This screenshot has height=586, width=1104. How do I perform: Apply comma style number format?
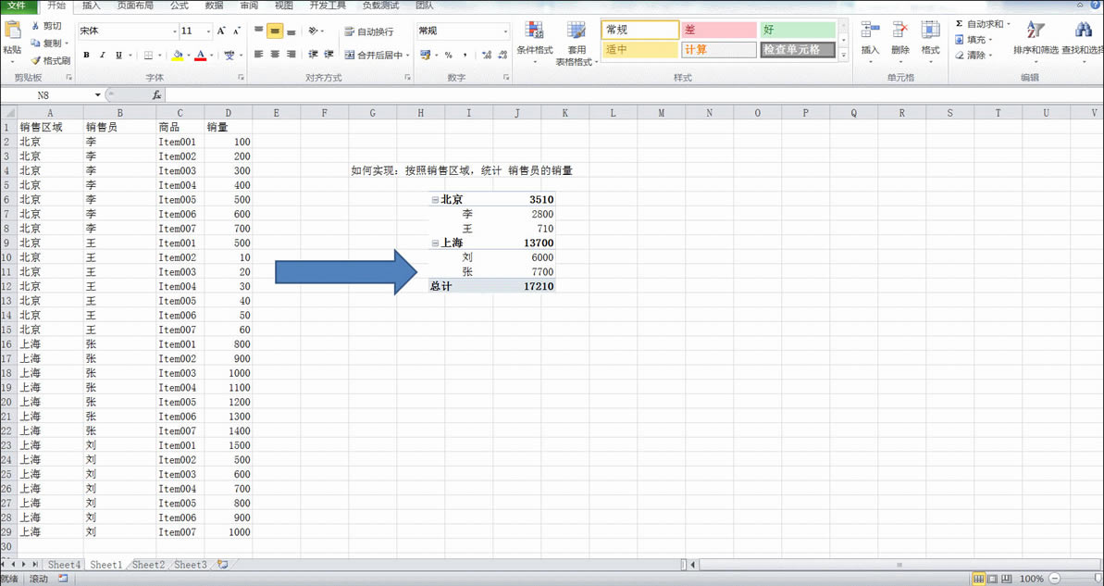pos(465,55)
